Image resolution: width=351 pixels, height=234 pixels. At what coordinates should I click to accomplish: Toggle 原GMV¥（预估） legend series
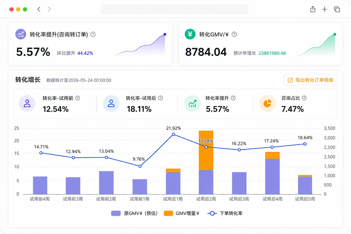134,213
